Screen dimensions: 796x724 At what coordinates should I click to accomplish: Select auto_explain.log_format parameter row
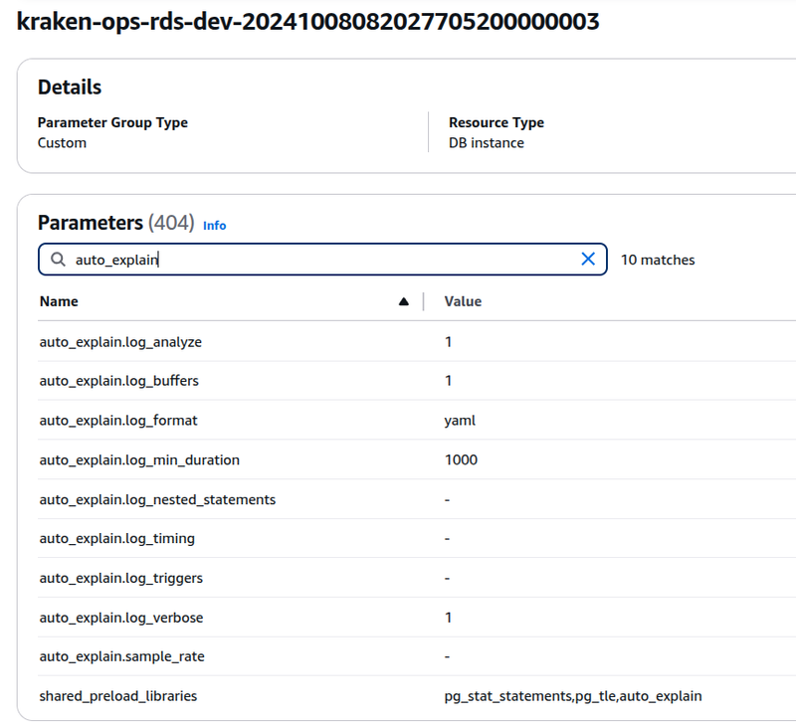(x=417, y=420)
